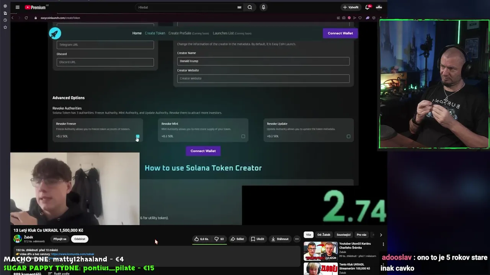The height and width of the screenshot is (275, 490).
Task: Open the YouTube hamburger guide menu
Action: click(x=17, y=7)
